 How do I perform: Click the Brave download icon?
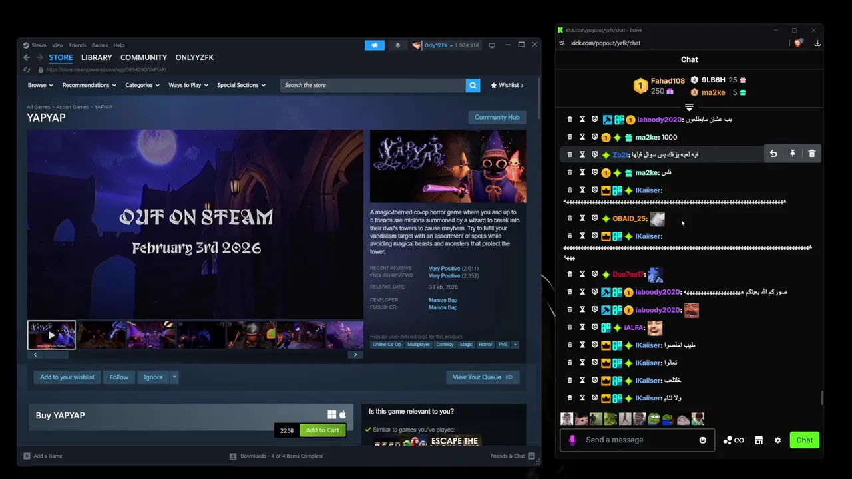coord(817,43)
